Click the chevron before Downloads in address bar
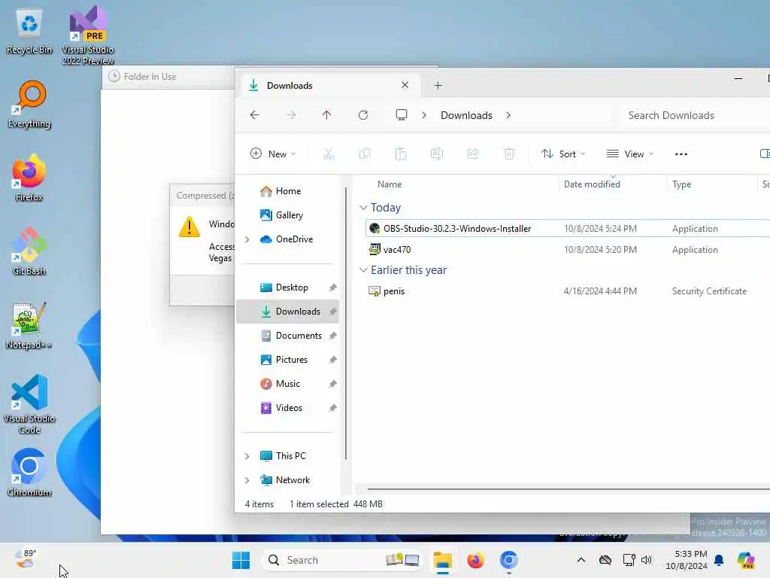Screen dimensions: 770x578 coord(424,115)
